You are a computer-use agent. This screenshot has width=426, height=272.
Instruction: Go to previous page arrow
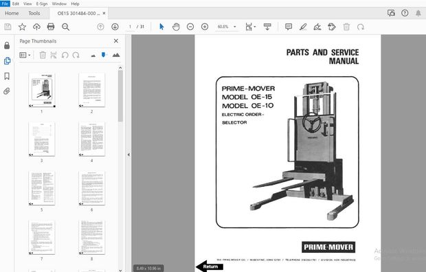(100, 27)
